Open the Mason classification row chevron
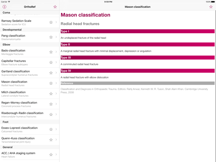The height and width of the screenshot is (162, 216). coord(56,83)
